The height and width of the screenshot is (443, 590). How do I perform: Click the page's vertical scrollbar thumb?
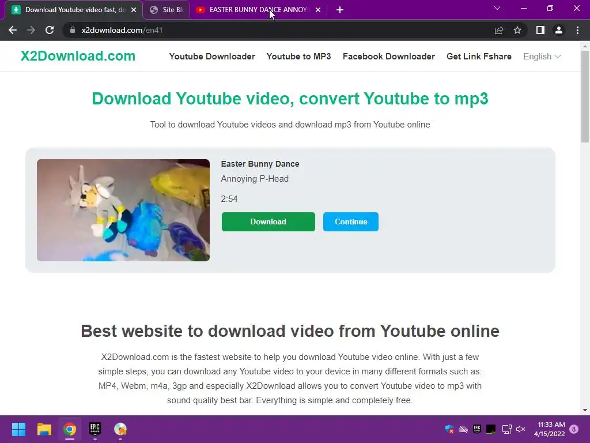(x=585, y=96)
